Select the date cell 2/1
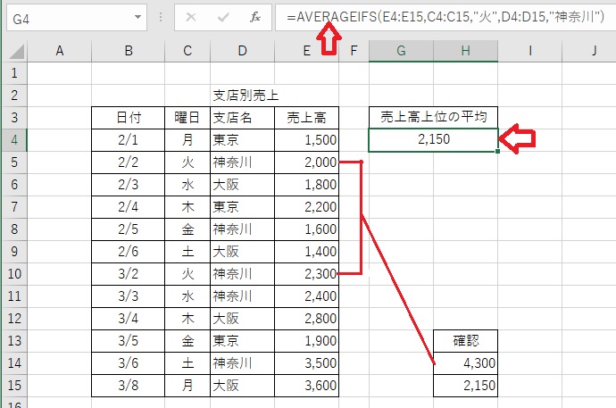 pos(129,139)
